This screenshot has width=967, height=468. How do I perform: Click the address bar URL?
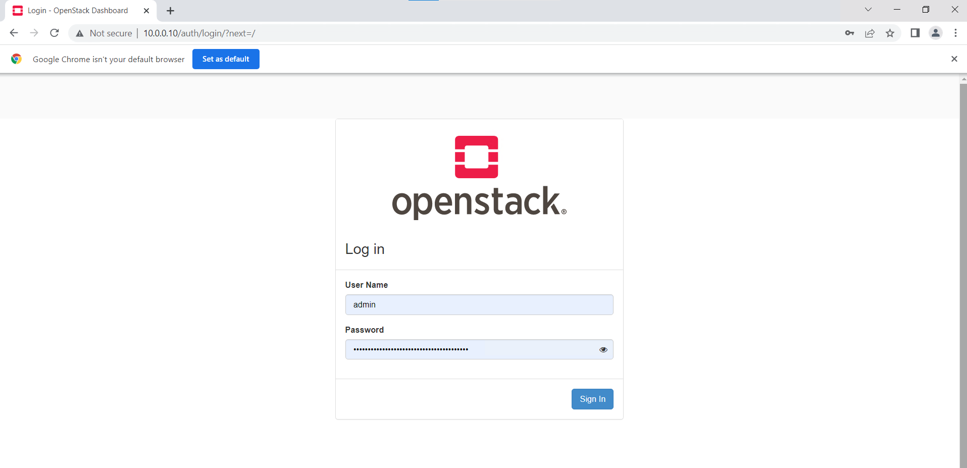tap(199, 33)
